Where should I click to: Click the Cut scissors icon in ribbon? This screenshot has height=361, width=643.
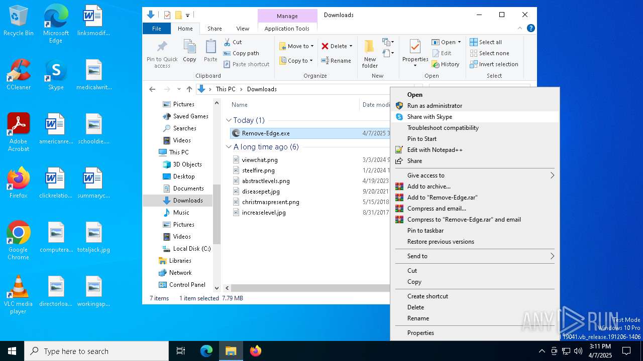(227, 42)
